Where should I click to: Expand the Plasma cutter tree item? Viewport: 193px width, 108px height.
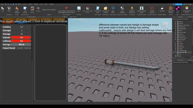[176, 38]
